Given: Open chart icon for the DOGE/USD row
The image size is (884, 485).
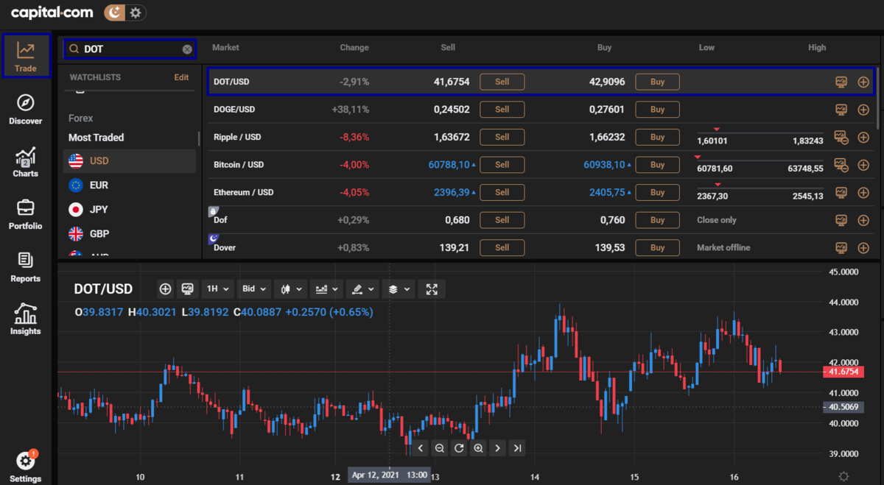Looking at the screenshot, I should (841, 110).
